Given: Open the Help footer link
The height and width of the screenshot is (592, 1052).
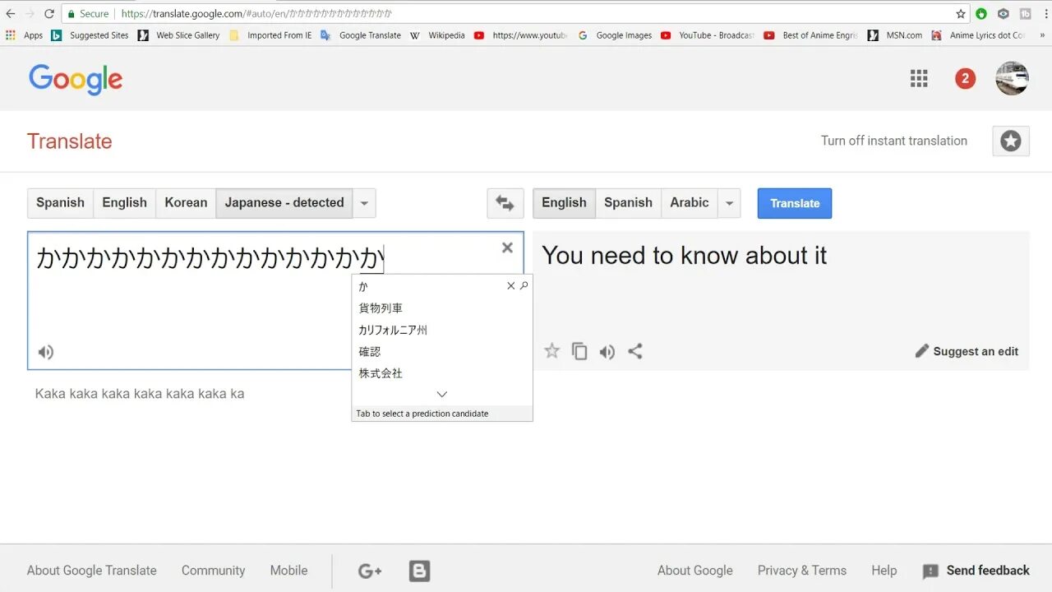Looking at the screenshot, I should click(x=884, y=571).
